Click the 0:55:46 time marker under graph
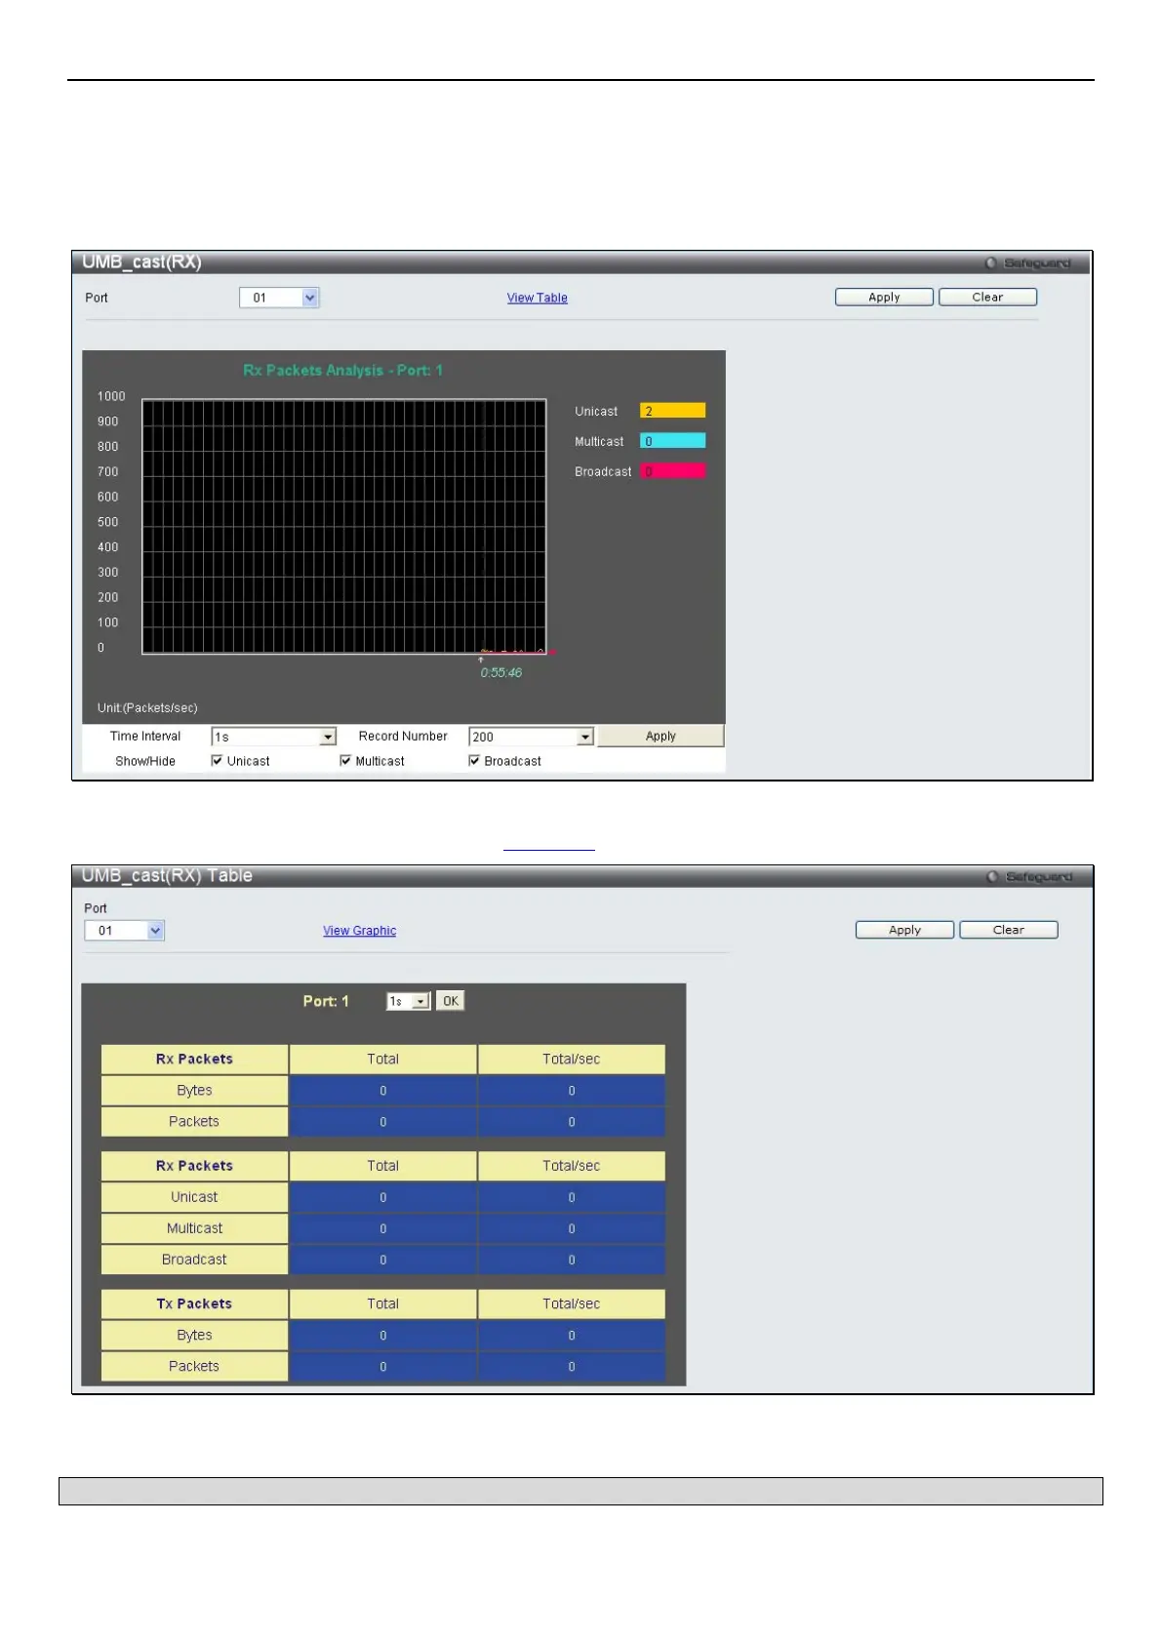1161x1643 pixels. click(x=500, y=672)
